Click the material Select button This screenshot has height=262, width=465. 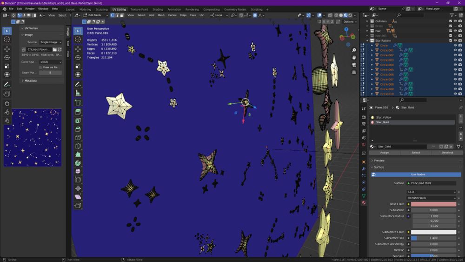(x=416, y=153)
